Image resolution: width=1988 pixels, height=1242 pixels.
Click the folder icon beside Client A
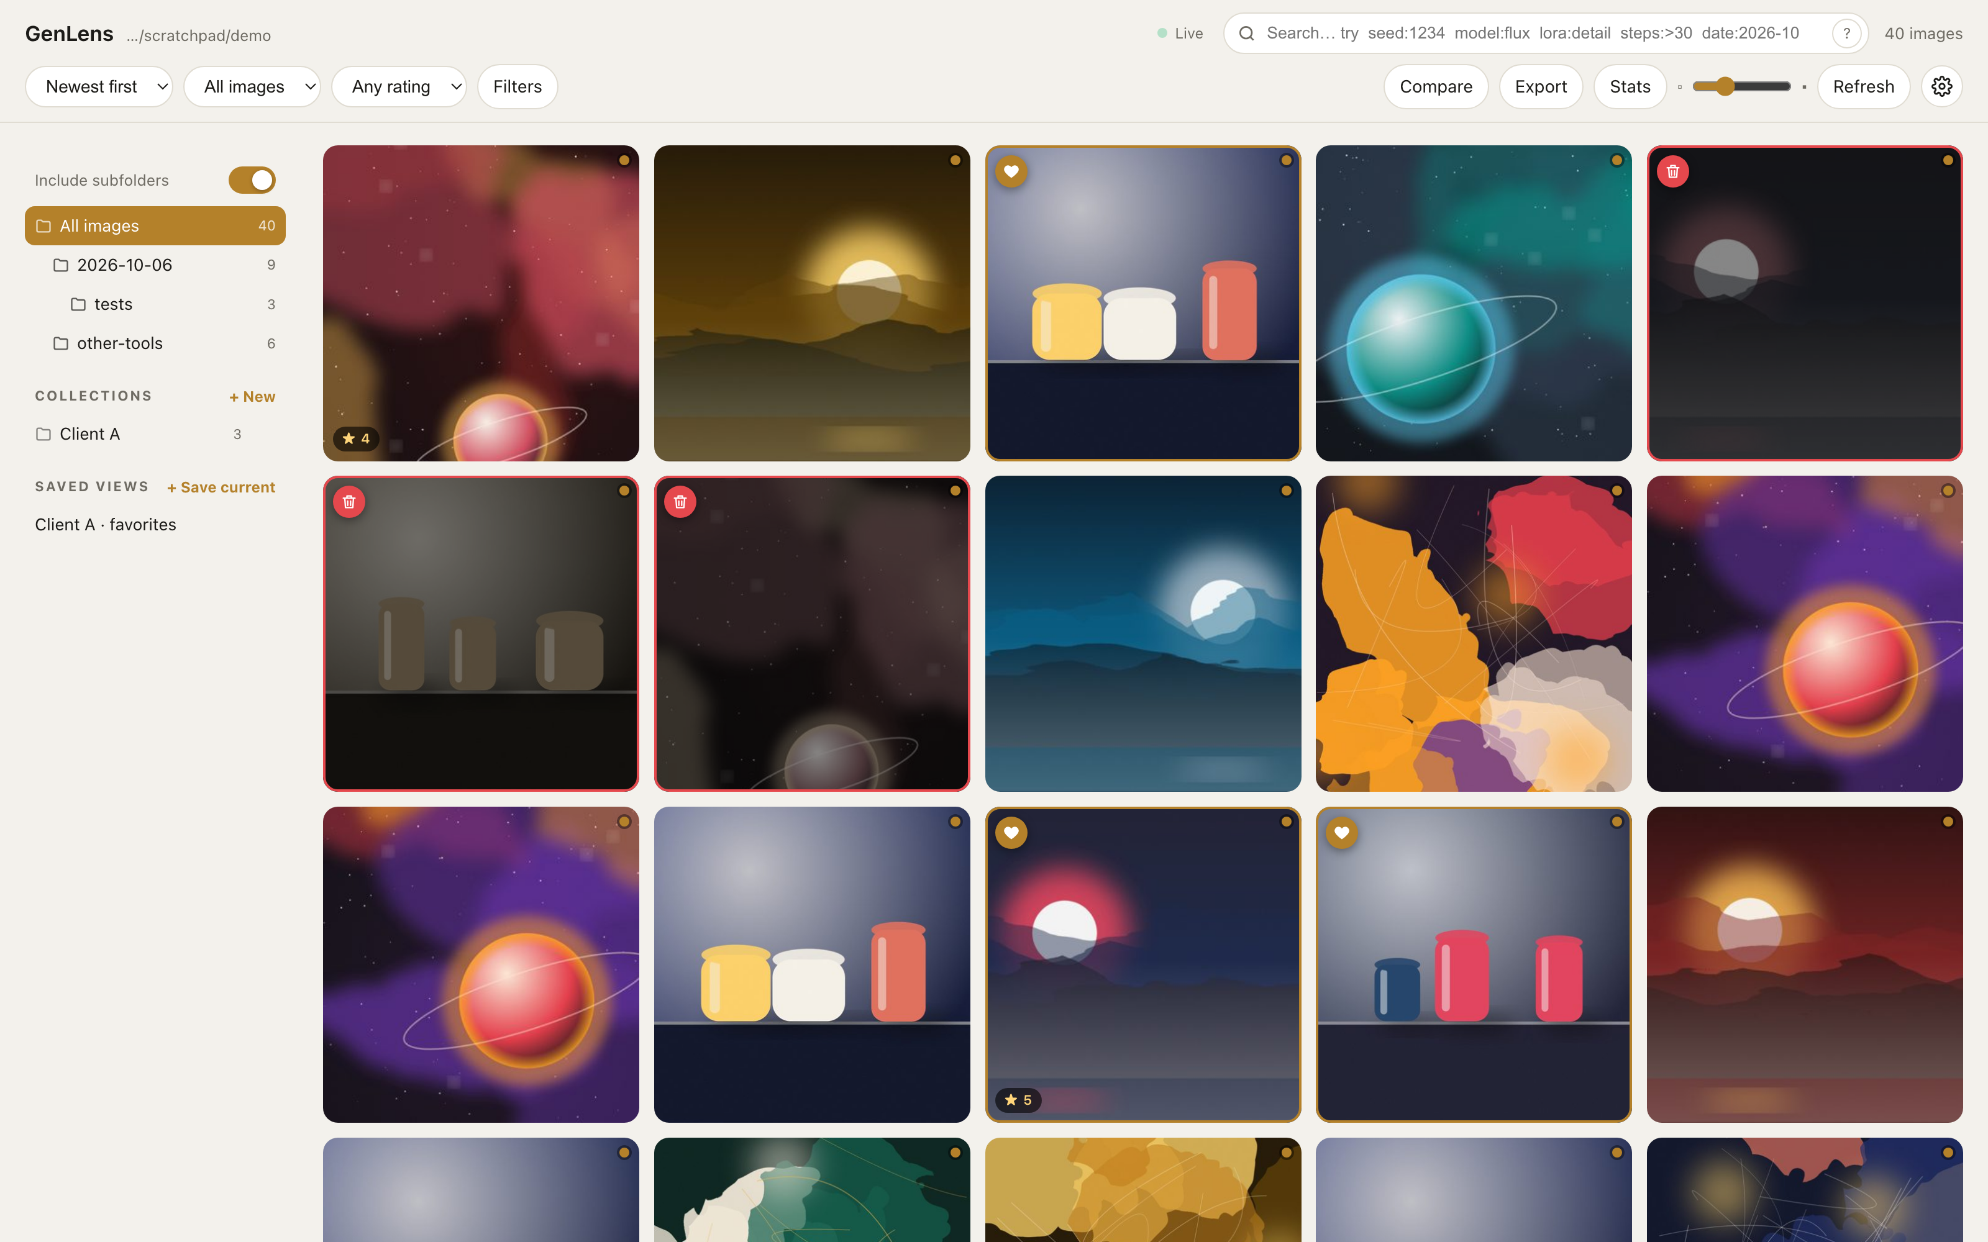43,433
